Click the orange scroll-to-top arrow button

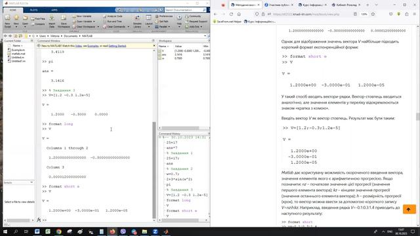(x=409, y=209)
